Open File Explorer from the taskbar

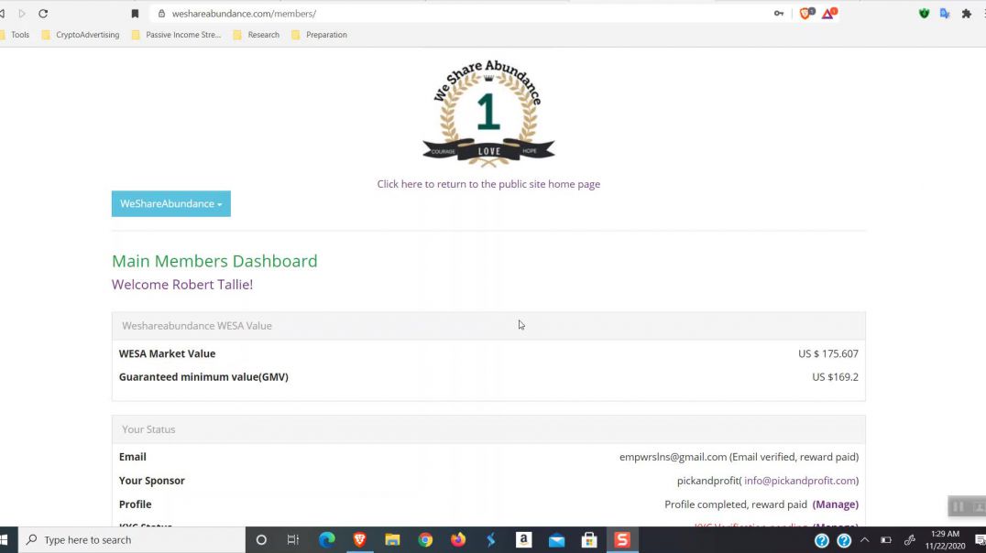(392, 540)
